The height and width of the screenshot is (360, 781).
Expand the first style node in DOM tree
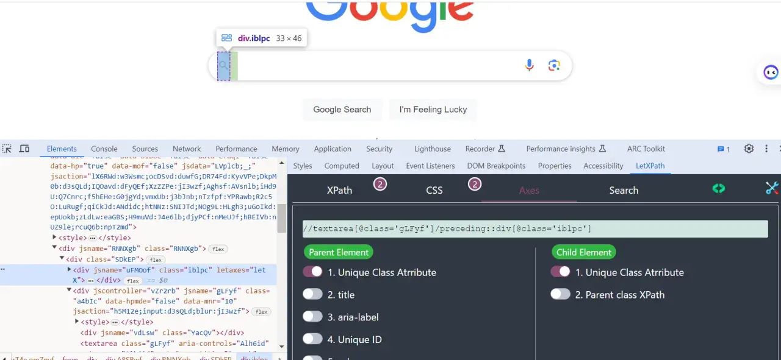[55, 238]
